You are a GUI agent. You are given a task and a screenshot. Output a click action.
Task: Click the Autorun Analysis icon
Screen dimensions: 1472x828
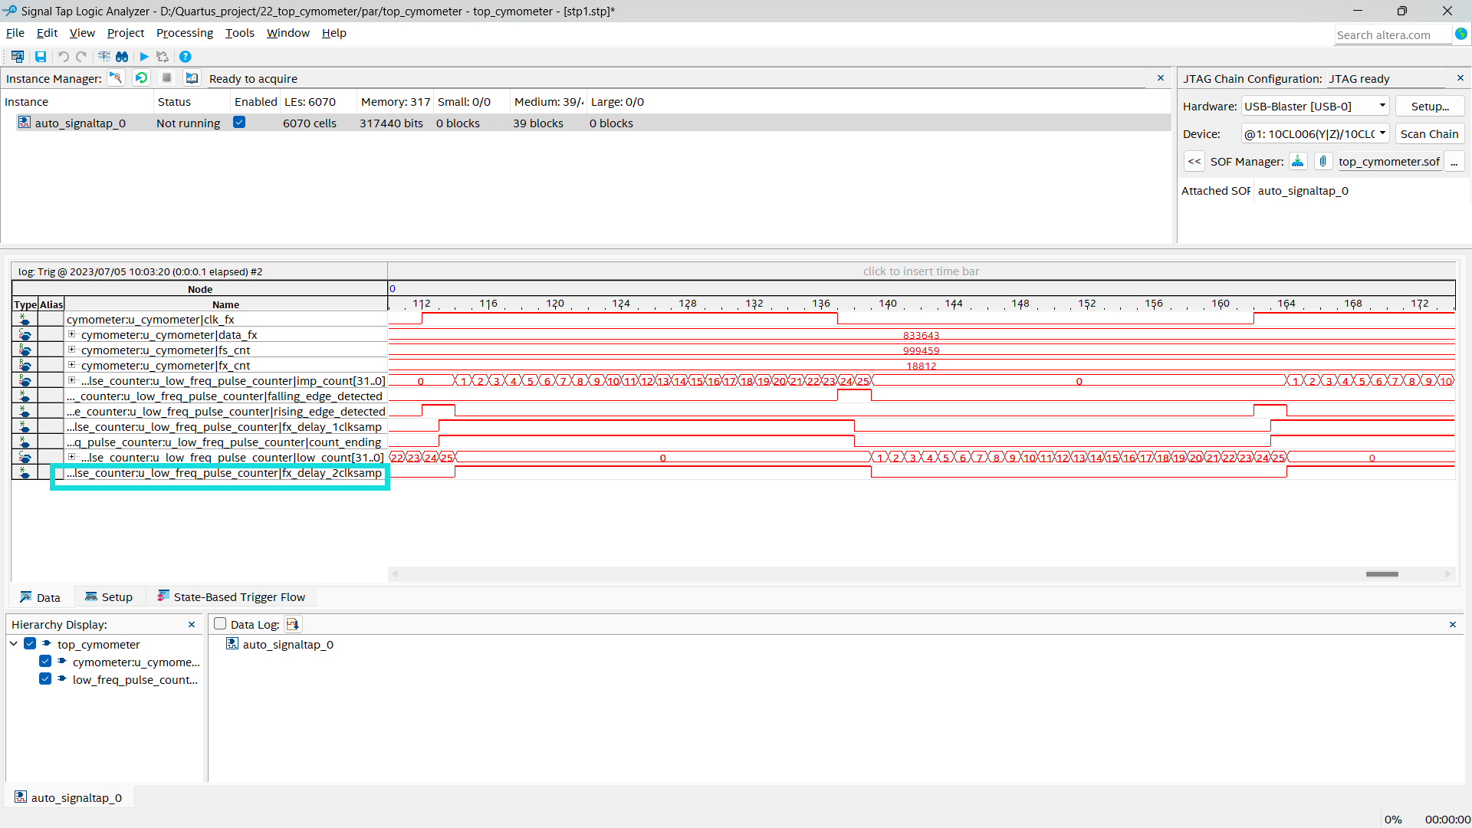tap(141, 78)
